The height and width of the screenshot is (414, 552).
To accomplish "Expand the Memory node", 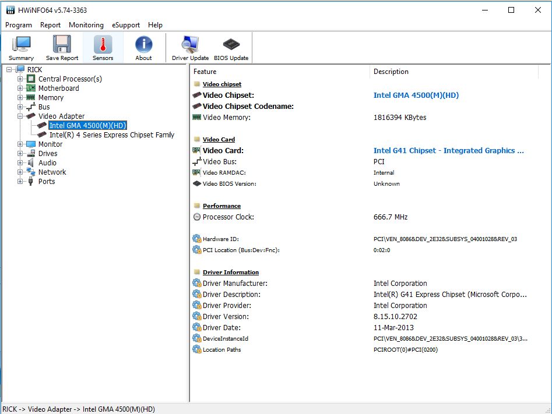I will pyautogui.click(x=20, y=97).
